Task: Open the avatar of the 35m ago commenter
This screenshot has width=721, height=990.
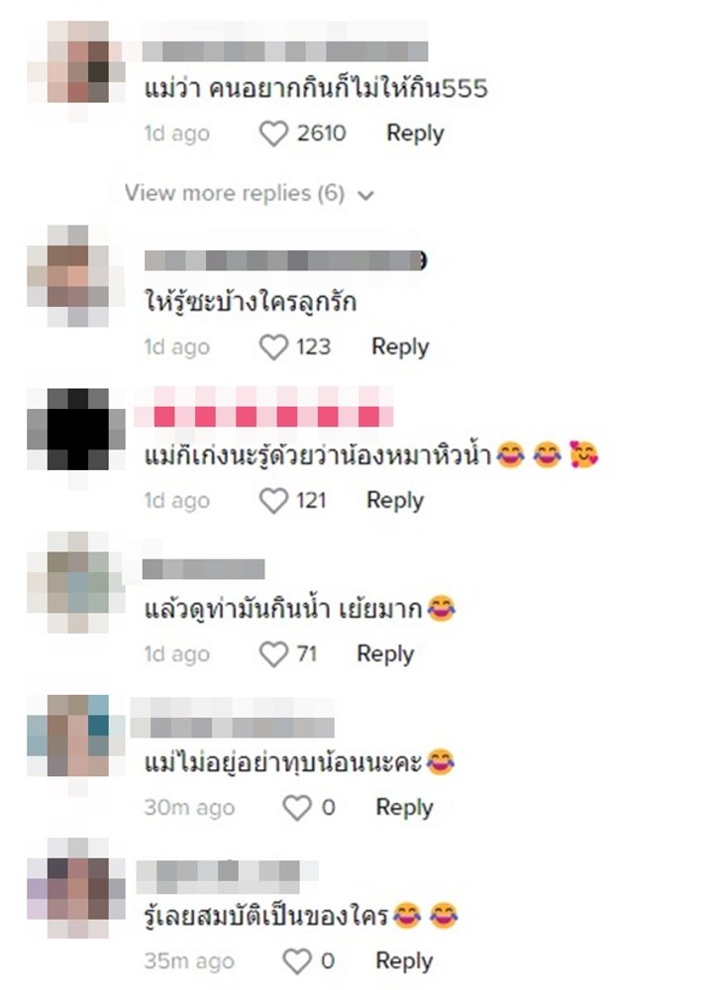Action: pos(77,890)
